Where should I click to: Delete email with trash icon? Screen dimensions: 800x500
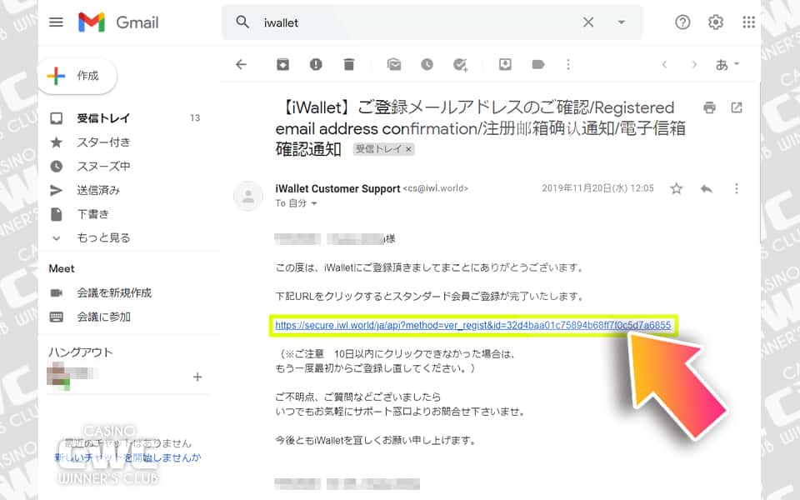(x=349, y=64)
